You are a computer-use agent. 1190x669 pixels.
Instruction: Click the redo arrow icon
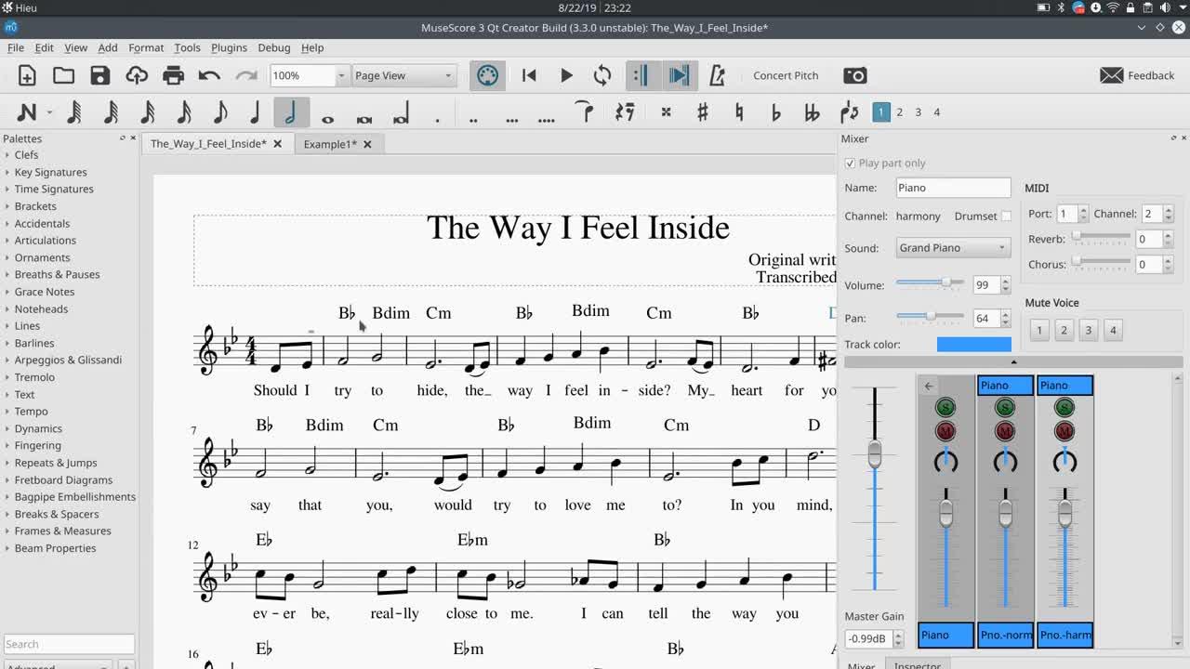[x=246, y=75]
